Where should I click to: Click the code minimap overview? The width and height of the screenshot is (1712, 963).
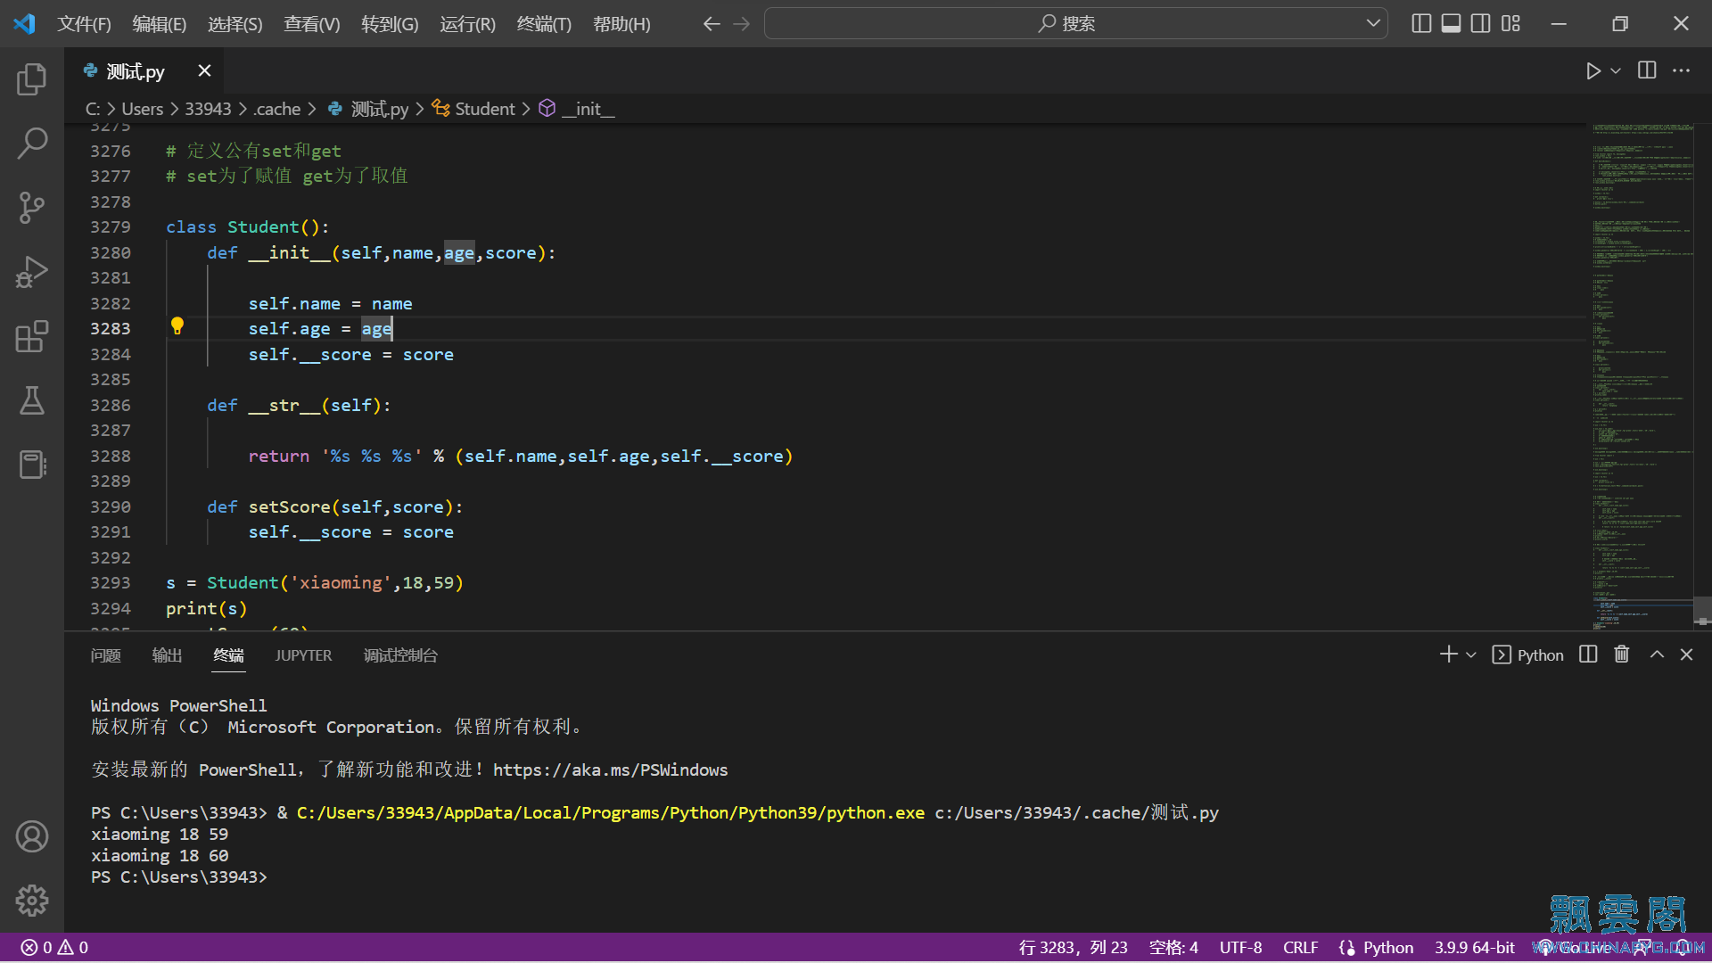[1642, 376]
